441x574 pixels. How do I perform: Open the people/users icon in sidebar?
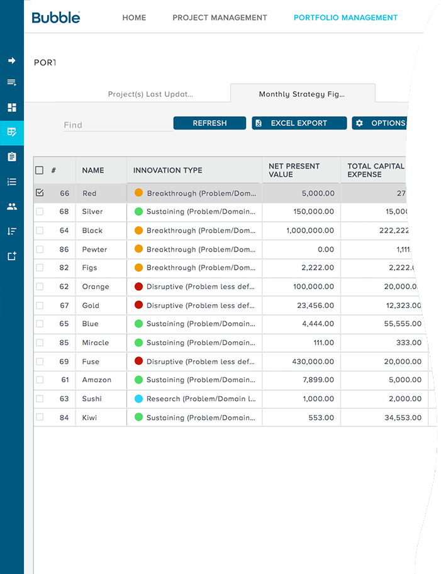coord(12,206)
